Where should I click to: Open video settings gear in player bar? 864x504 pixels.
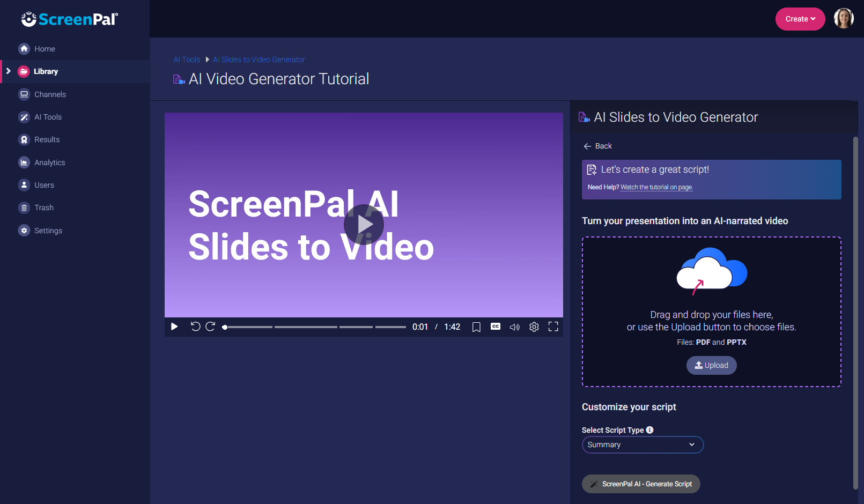tap(534, 327)
